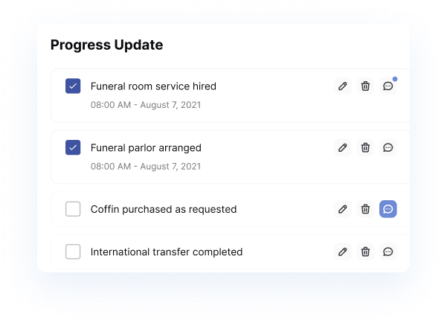
Task: Click the Funeral room service hired title
Action: (153, 86)
